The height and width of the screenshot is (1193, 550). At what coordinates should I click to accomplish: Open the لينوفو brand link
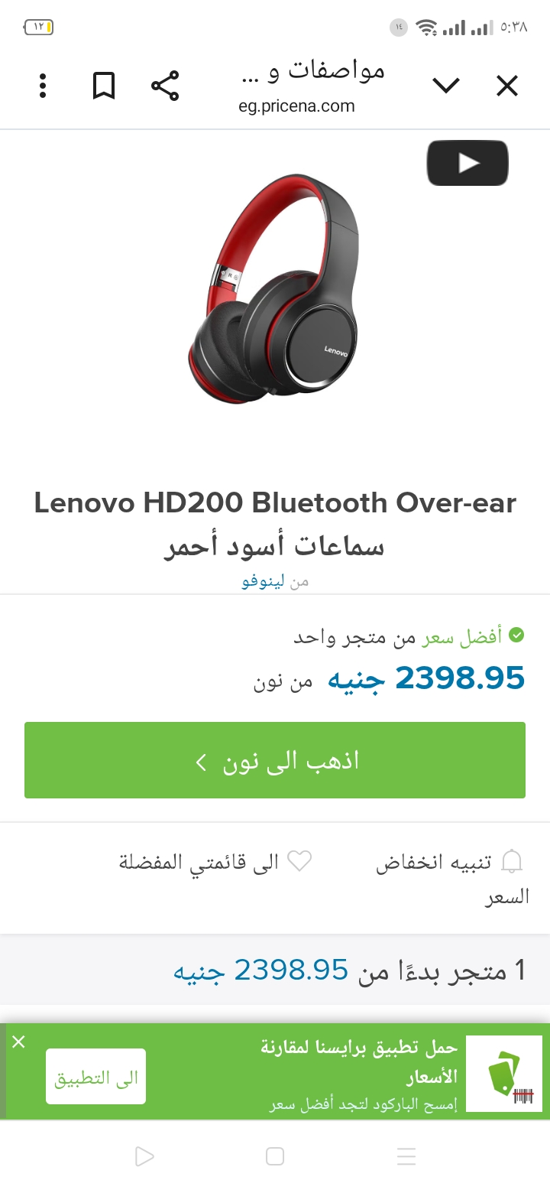pyautogui.click(x=264, y=581)
